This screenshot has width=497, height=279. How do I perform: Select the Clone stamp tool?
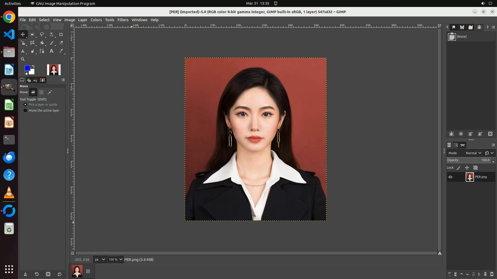click(23, 51)
